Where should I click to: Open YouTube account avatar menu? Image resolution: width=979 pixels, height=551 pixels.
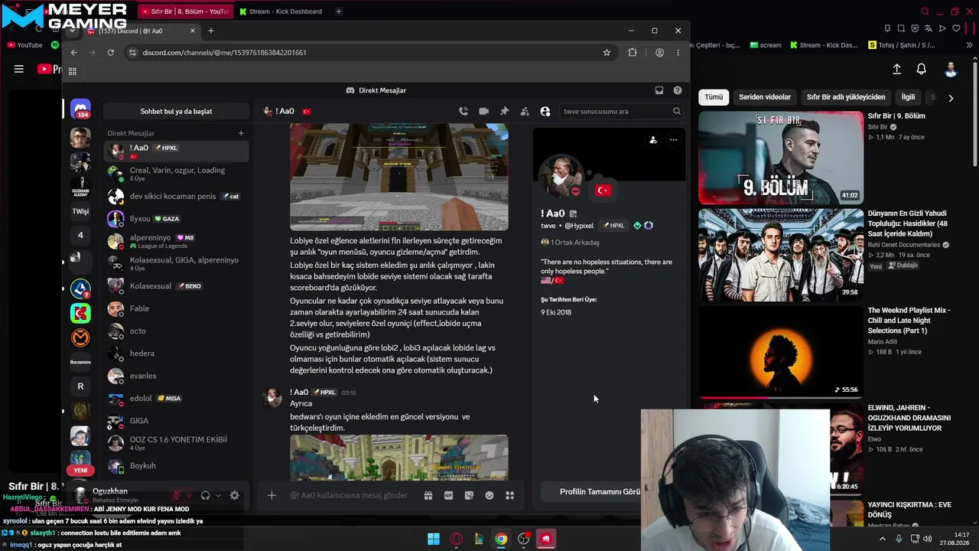point(951,69)
